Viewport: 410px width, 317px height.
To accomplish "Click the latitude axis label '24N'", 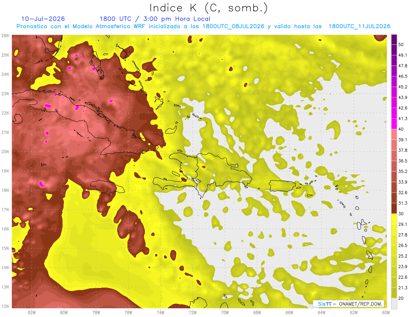I will pos(5,74).
